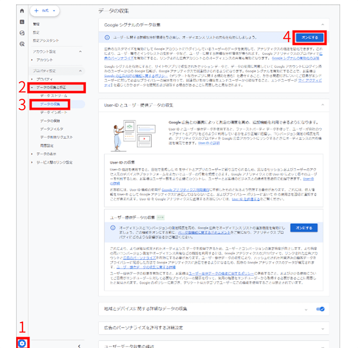Open User-ID を送信する link
The height and width of the screenshot is (348, 358).
point(246,199)
